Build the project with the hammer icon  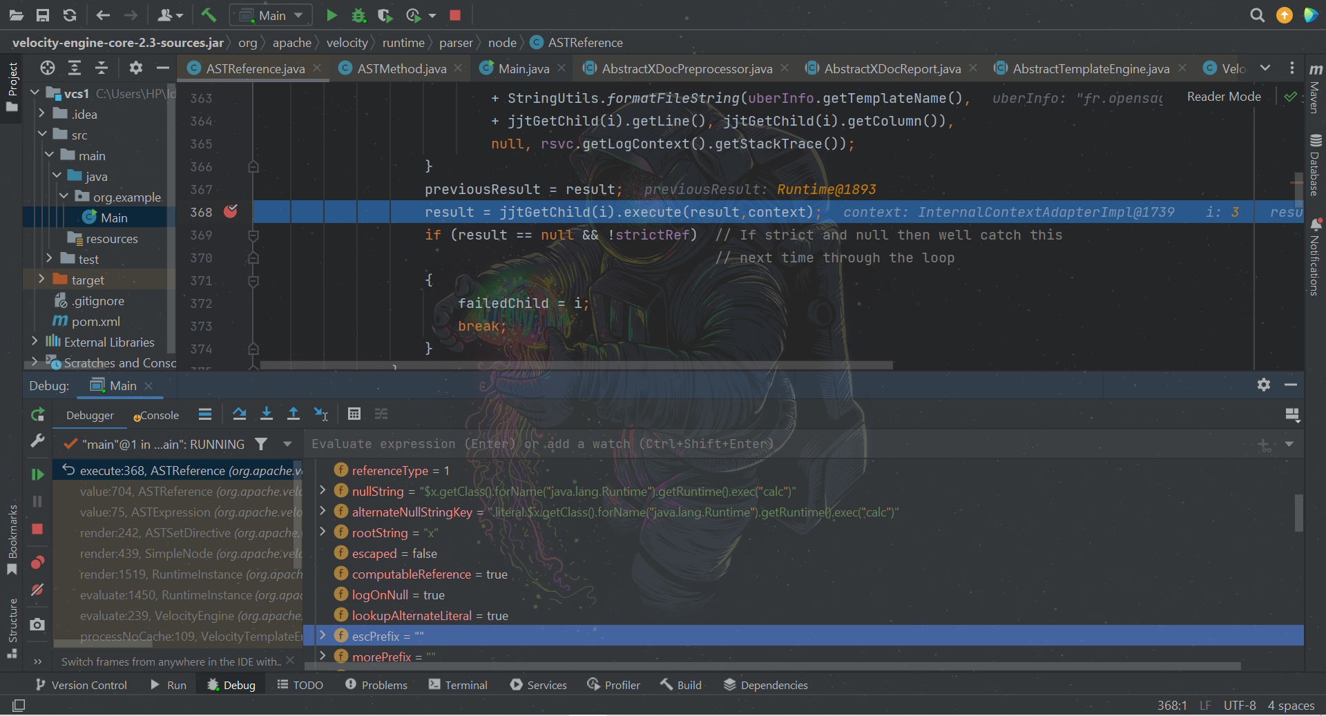click(209, 15)
